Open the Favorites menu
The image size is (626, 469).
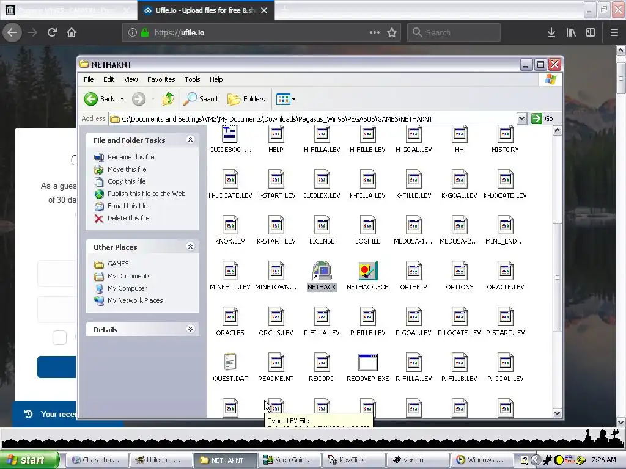pyautogui.click(x=161, y=79)
